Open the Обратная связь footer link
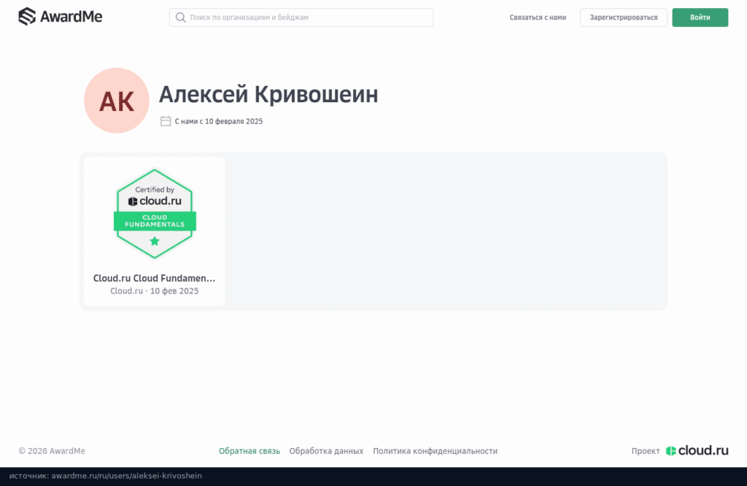Screen dimensions: 747x486 tap(249, 451)
